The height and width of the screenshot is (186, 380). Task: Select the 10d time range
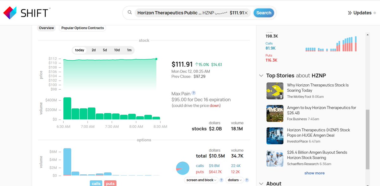point(117,50)
